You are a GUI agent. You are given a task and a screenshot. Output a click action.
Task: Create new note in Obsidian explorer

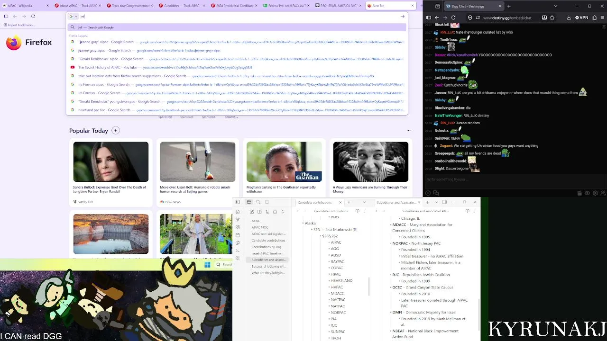252,212
